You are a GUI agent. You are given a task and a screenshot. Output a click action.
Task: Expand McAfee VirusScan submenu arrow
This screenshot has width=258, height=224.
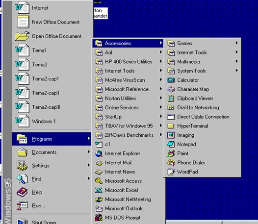pos(161,80)
